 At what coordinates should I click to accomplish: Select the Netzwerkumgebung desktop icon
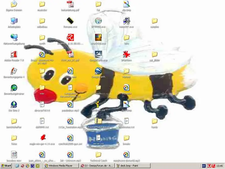[x=14, y=38]
